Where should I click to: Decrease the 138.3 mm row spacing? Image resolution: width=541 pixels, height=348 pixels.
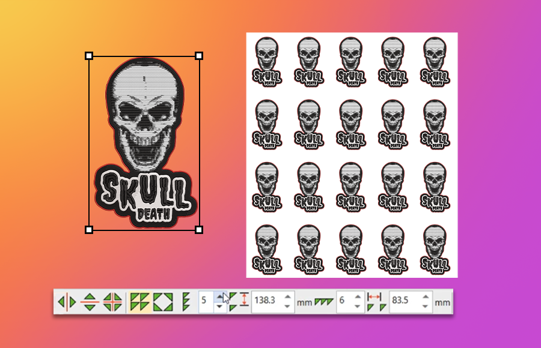pos(287,305)
